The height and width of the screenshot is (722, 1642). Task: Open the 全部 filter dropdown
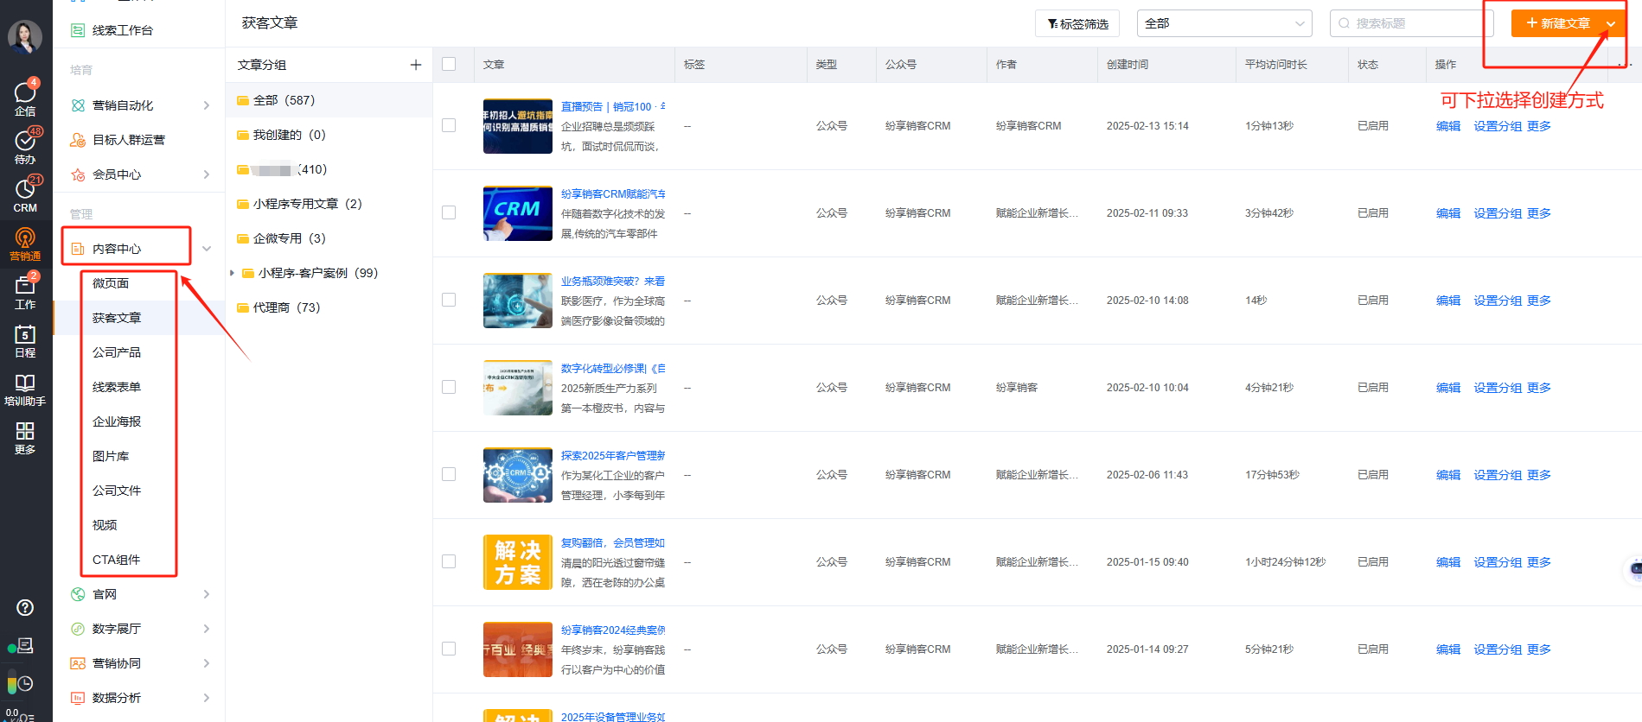pos(1224,23)
